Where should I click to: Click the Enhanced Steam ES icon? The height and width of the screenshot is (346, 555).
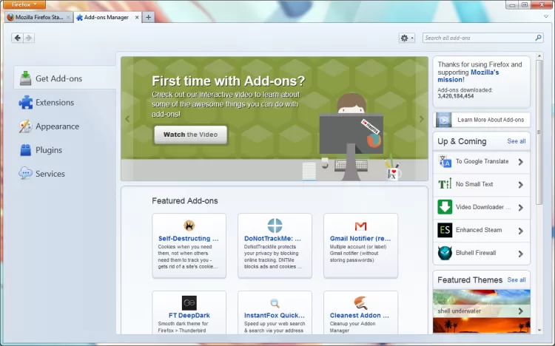[445, 230]
